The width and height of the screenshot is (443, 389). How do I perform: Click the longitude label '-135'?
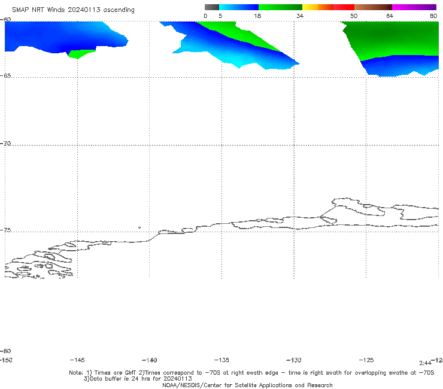click(221, 360)
